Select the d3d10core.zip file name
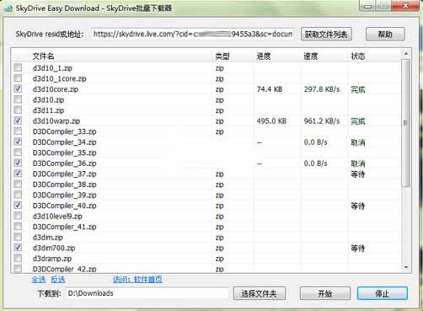 (x=56, y=89)
